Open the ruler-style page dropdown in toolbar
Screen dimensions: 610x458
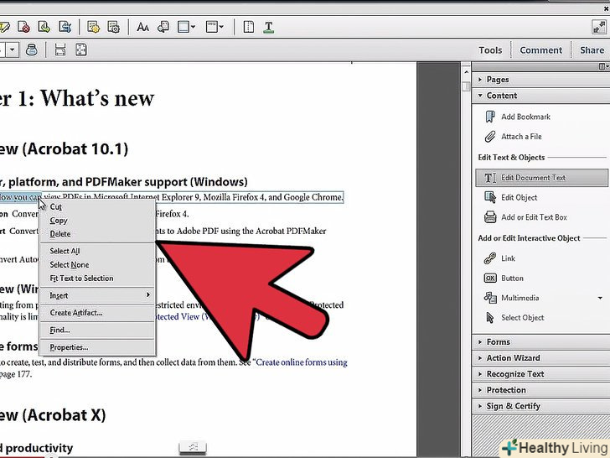tap(215, 27)
